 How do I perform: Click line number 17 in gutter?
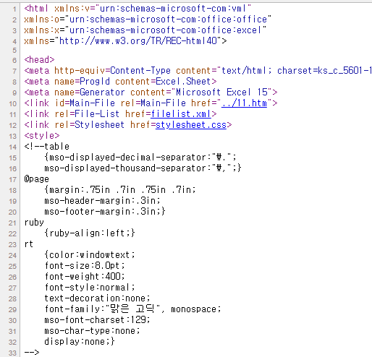[13, 180]
